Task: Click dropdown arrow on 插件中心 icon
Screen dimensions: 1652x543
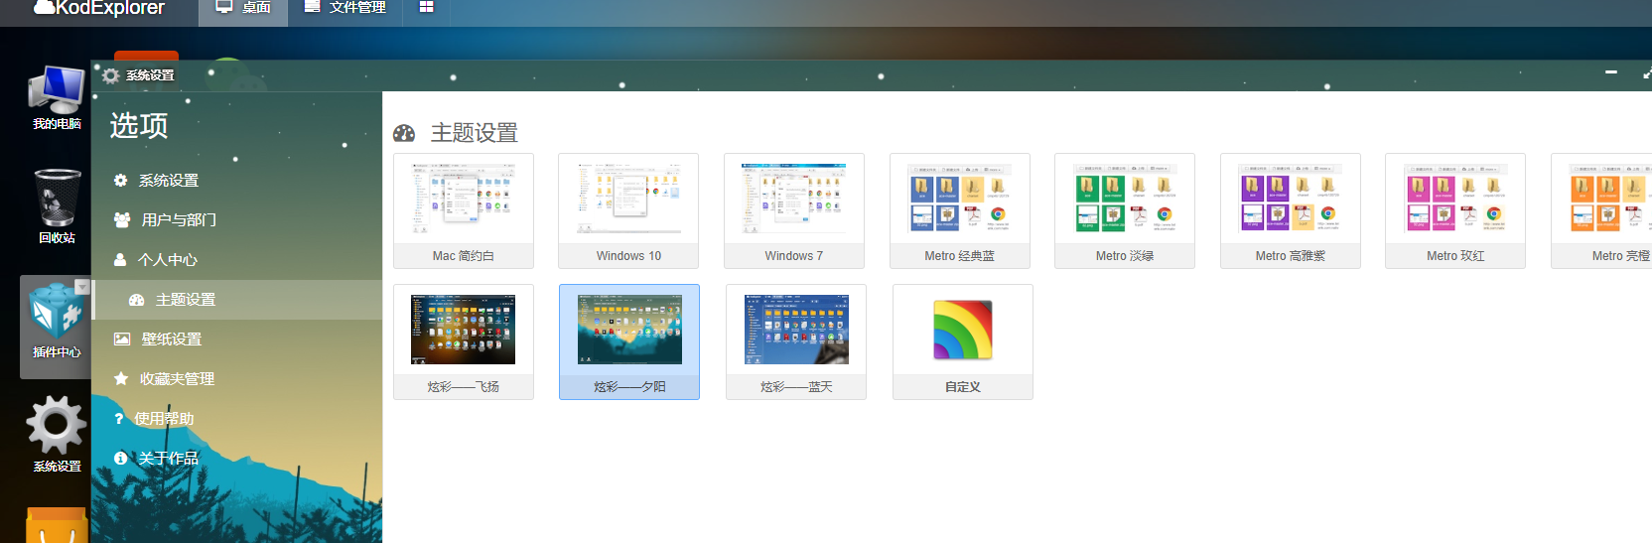Action: pos(82,287)
